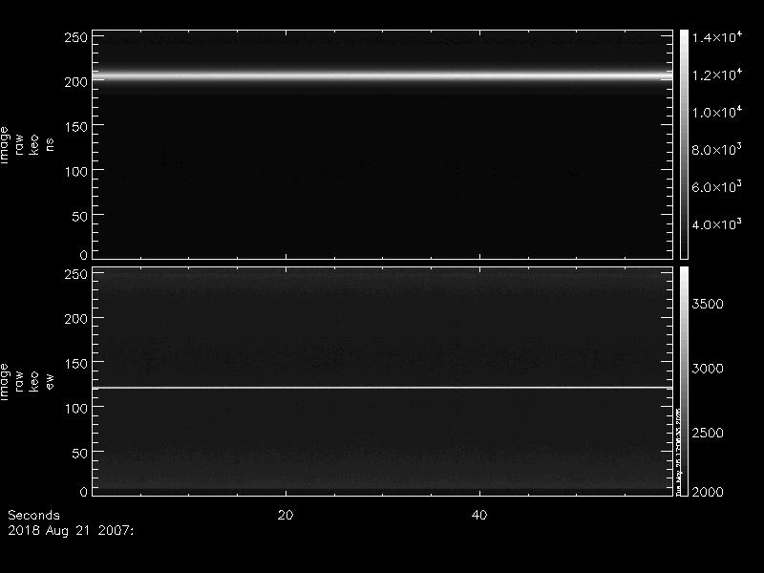764x573 pixels.
Task: Click the 3500 colorbar label
Action: 708,304
